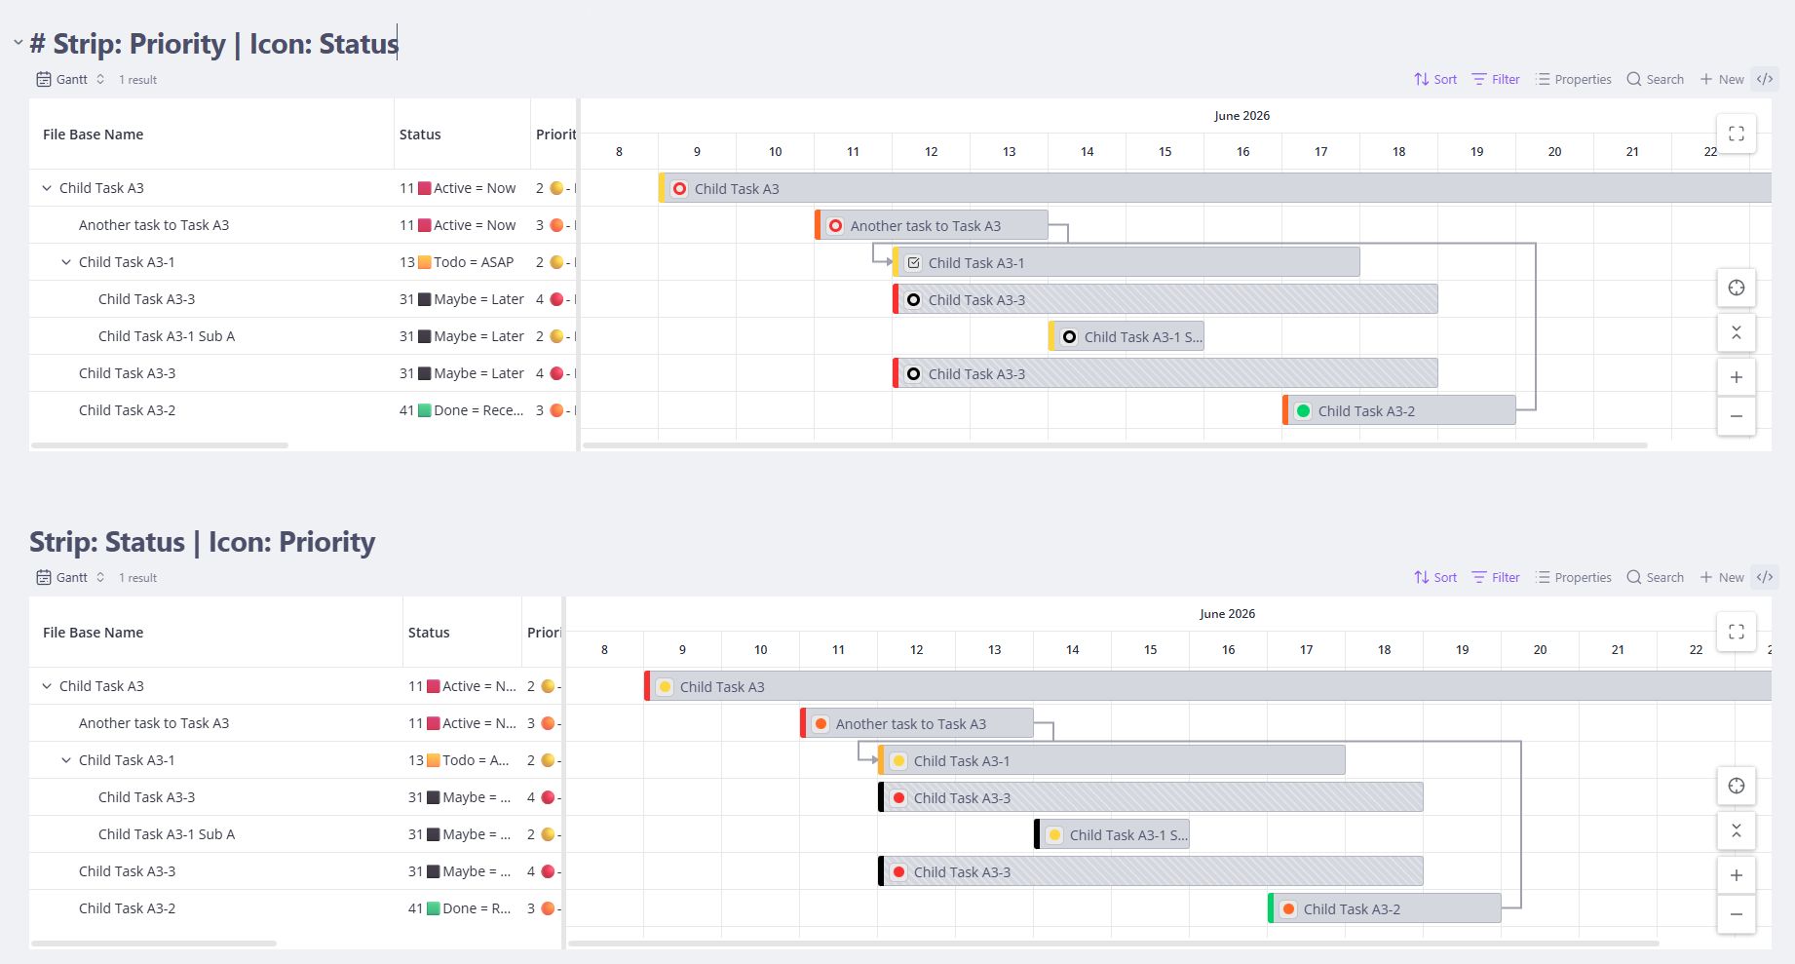Select the 'Child Task A3-2' bar in the Strip: Status Gantt
Image resolution: width=1795 pixels, height=964 pixels.
[x=1385, y=909]
